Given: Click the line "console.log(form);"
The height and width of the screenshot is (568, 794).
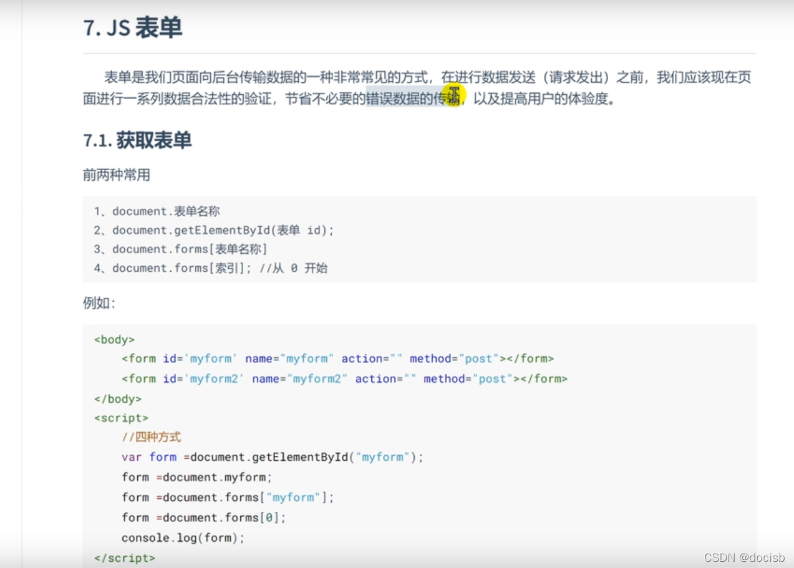Looking at the screenshot, I should click(183, 537).
